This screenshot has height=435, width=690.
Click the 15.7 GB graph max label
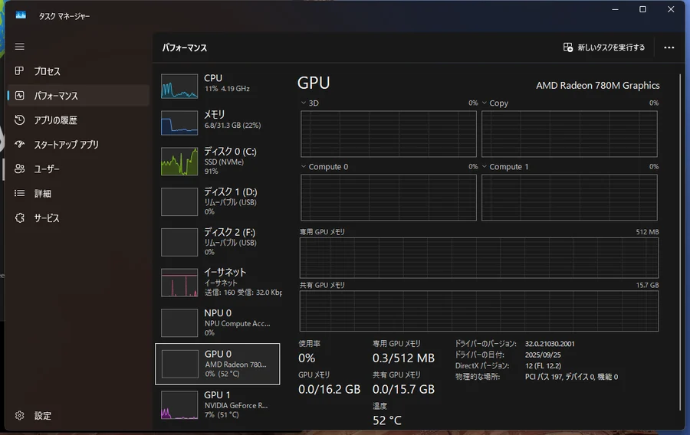(647, 285)
